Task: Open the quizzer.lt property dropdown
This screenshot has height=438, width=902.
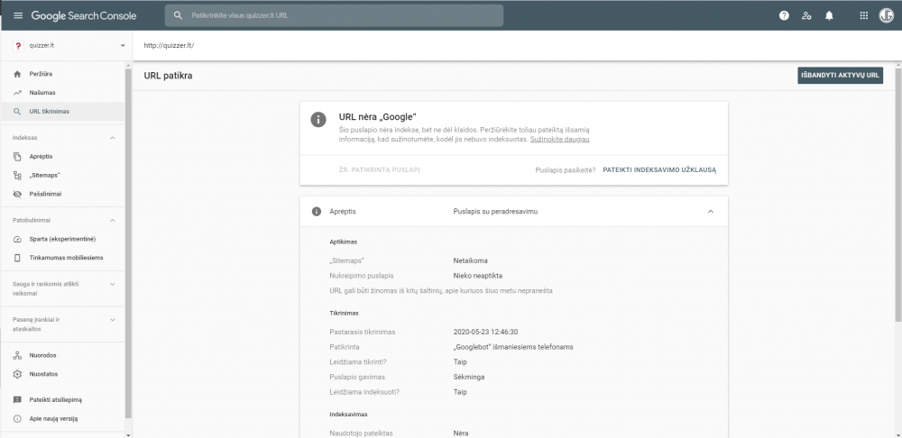Action: pos(123,46)
